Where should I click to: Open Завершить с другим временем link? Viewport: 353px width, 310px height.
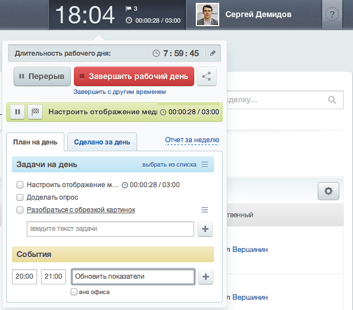(120, 92)
